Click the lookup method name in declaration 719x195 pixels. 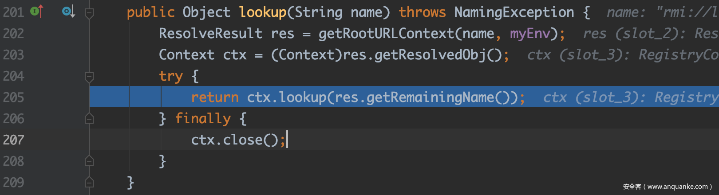263,12
